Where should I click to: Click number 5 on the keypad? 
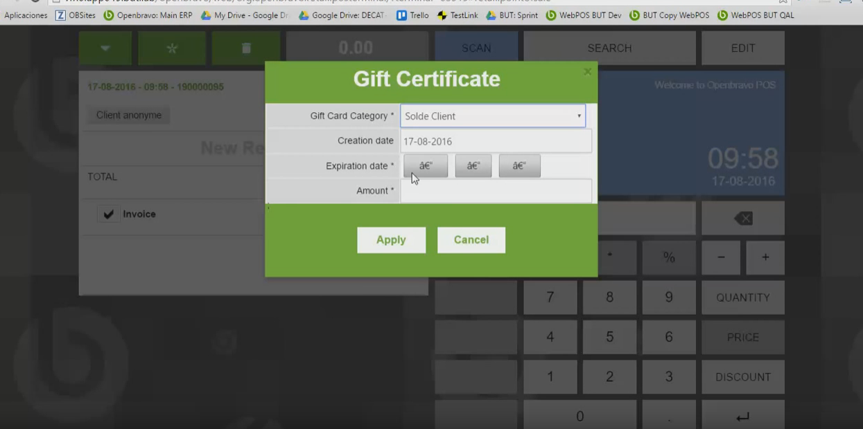point(610,338)
